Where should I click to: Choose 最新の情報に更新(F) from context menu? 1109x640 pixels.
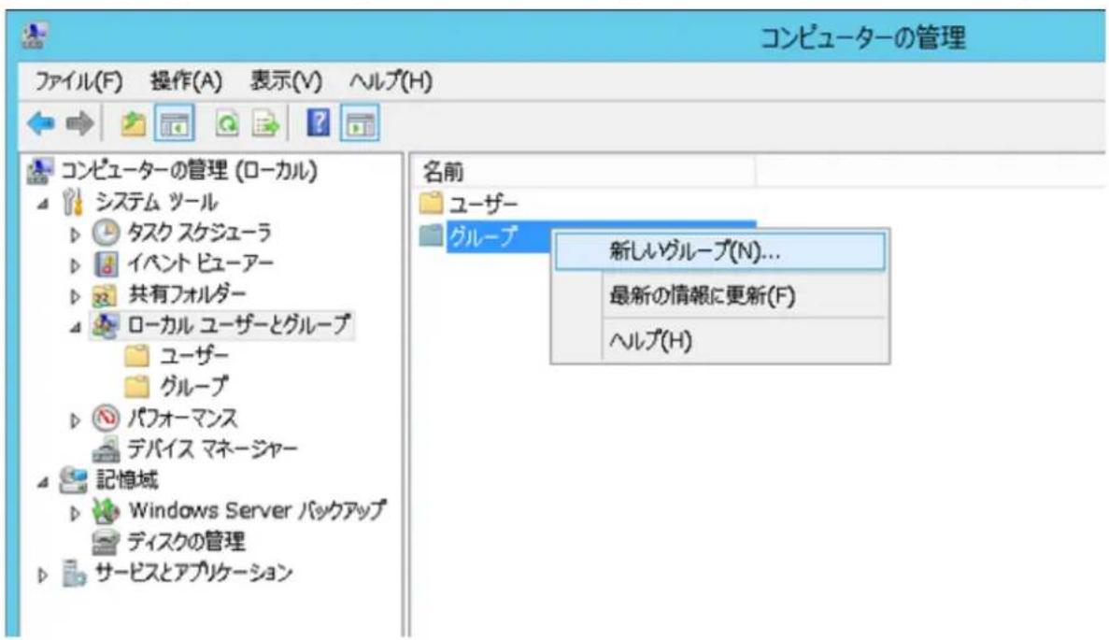(x=720, y=295)
